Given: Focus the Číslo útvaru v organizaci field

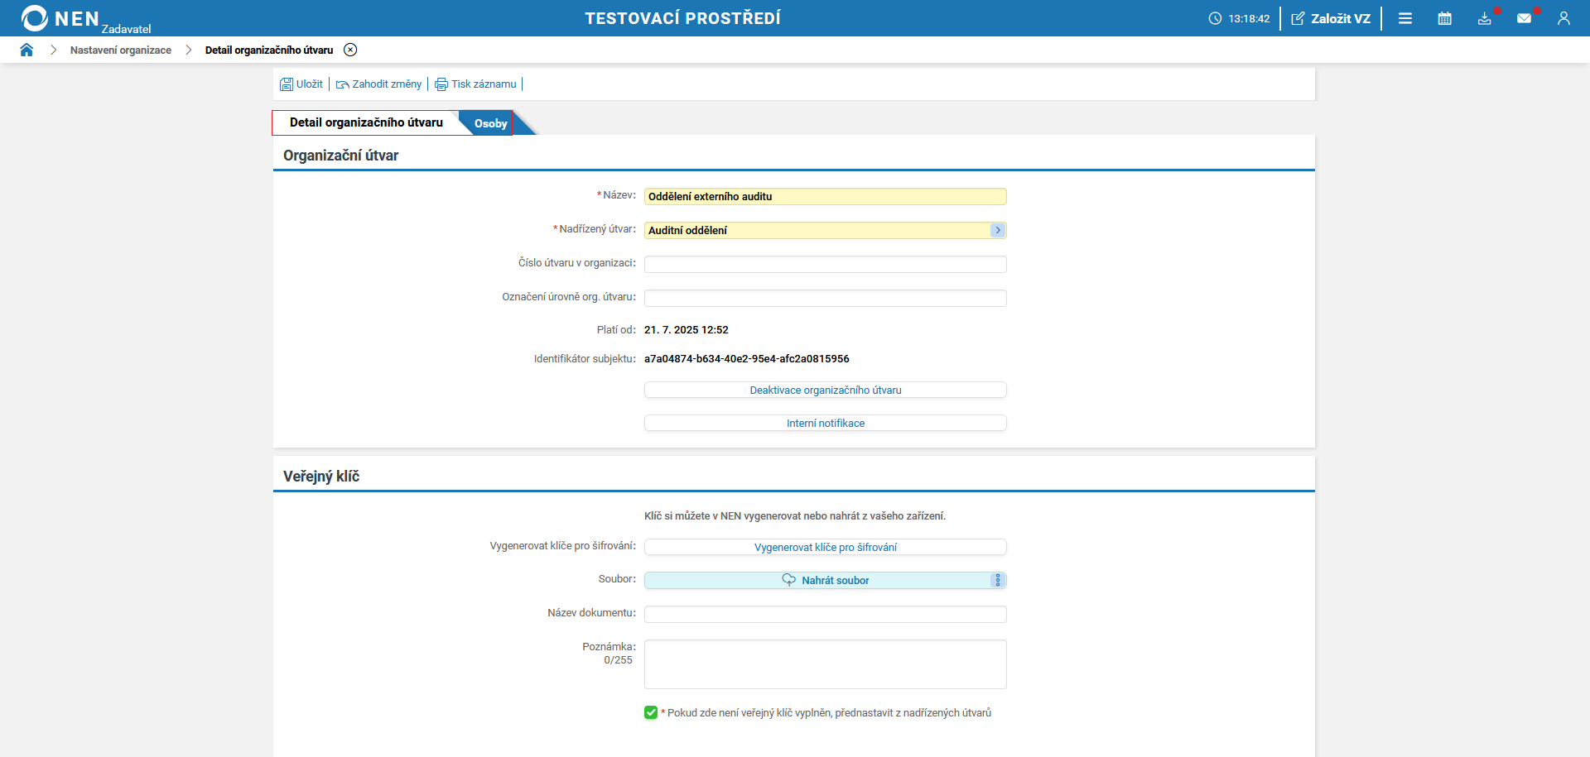Looking at the screenshot, I should coord(826,265).
